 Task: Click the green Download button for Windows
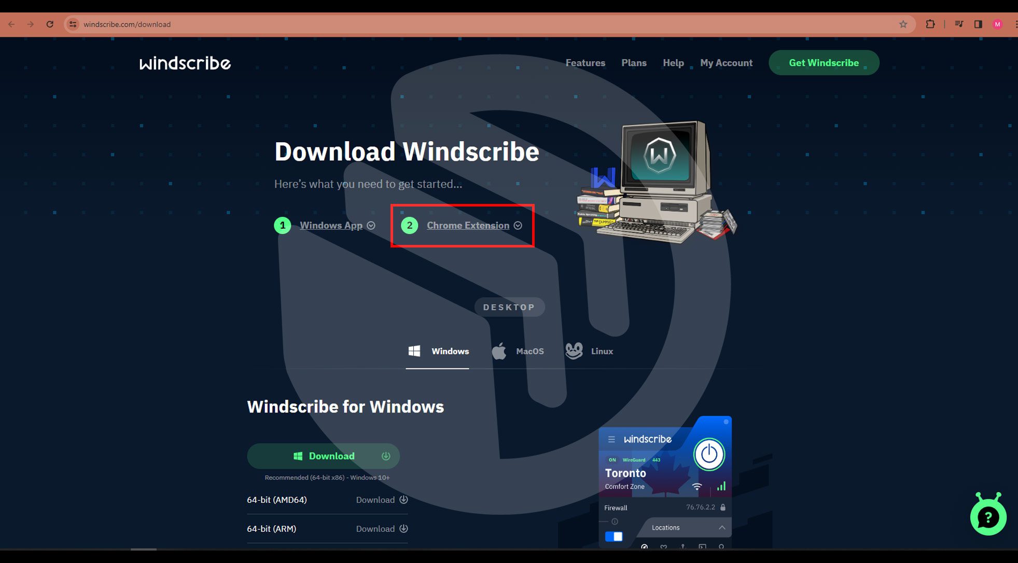click(x=324, y=456)
